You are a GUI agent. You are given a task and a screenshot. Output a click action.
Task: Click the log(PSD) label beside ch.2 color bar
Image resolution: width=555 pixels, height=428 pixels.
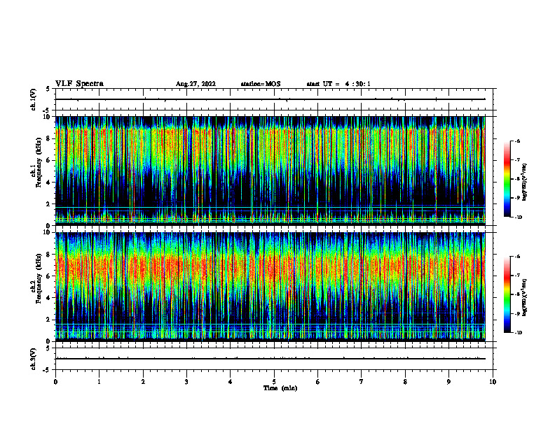pyautogui.click(x=525, y=298)
